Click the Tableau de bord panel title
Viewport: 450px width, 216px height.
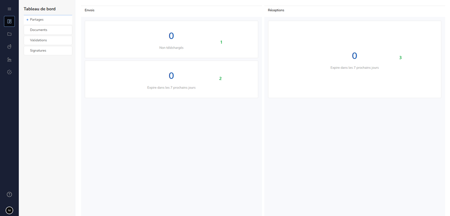click(x=40, y=9)
